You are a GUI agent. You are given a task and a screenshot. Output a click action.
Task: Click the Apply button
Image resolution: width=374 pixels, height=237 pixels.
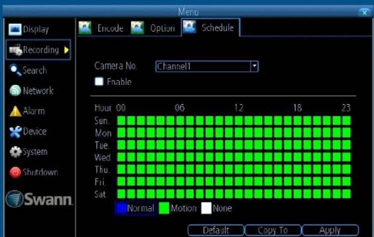(x=330, y=231)
